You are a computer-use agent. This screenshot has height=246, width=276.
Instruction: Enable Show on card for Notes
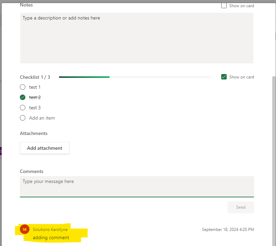click(x=224, y=5)
